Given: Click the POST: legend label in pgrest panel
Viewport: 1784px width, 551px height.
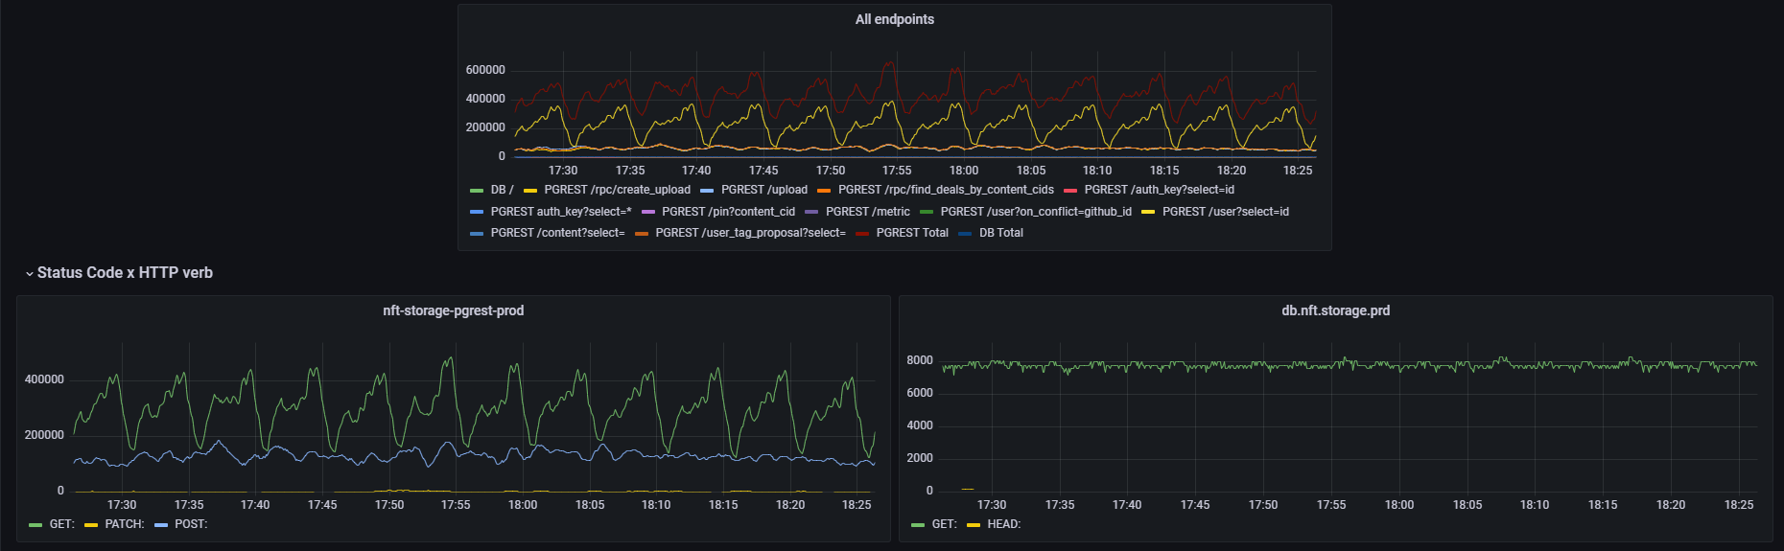Looking at the screenshot, I should [191, 524].
